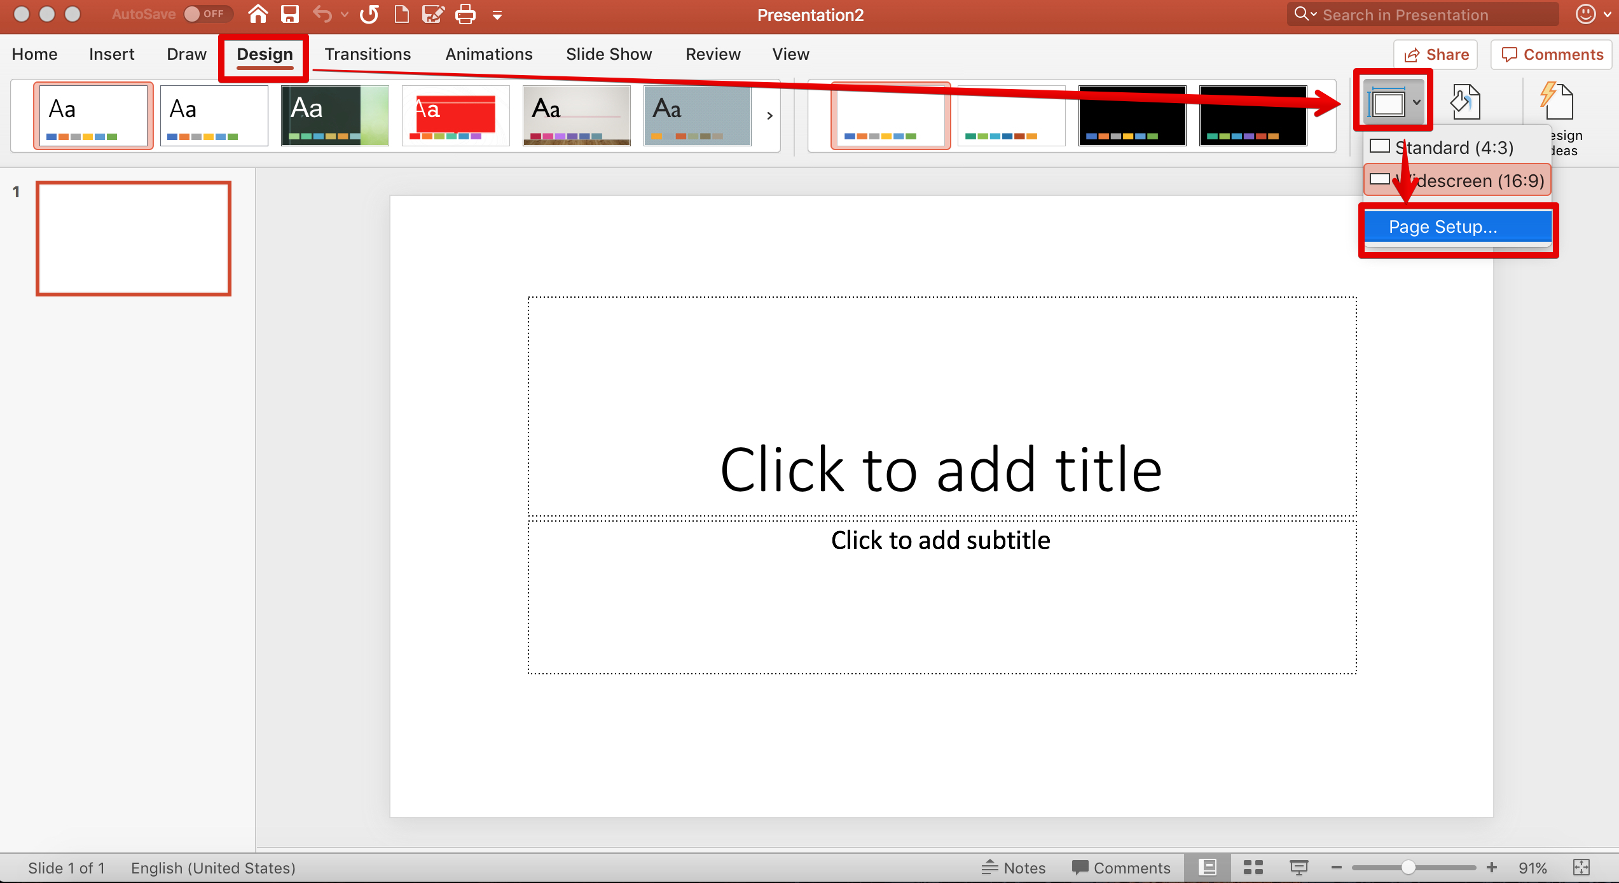Click the Save icon in title bar
The image size is (1619, 883).
[290, 14]
